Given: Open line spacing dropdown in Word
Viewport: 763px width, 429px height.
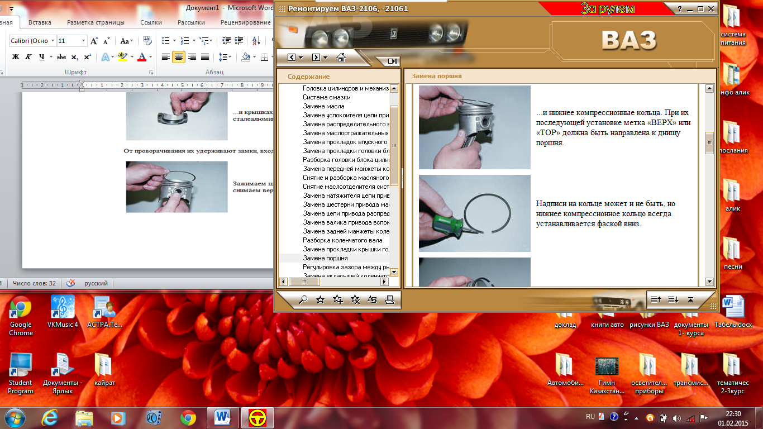Looking at the screenshot, I should (x=225, y=57).
